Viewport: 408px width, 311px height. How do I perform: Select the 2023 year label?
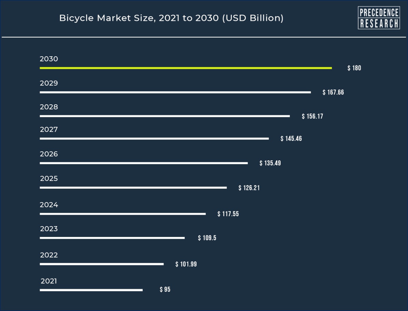tap(49, 229)
